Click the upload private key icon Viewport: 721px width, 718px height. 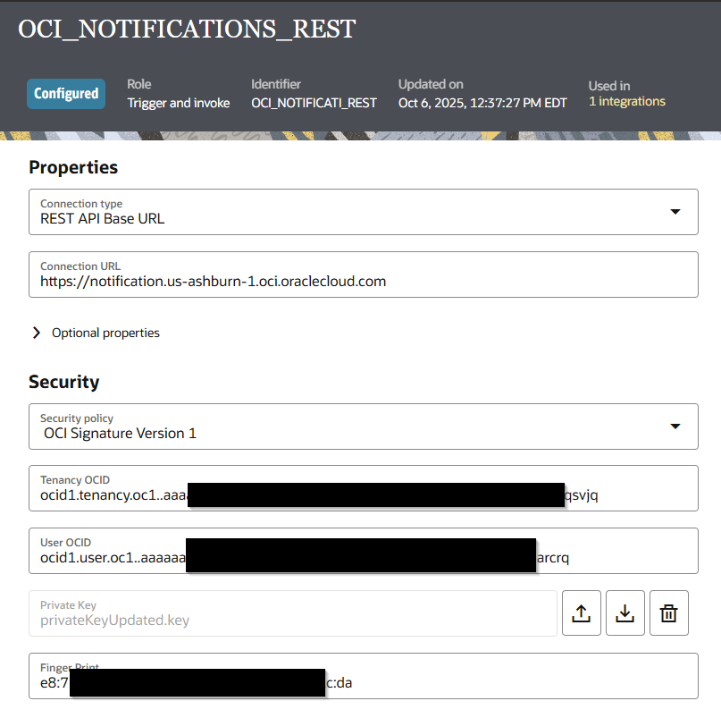pyautogui.click(x=581, y=612)
